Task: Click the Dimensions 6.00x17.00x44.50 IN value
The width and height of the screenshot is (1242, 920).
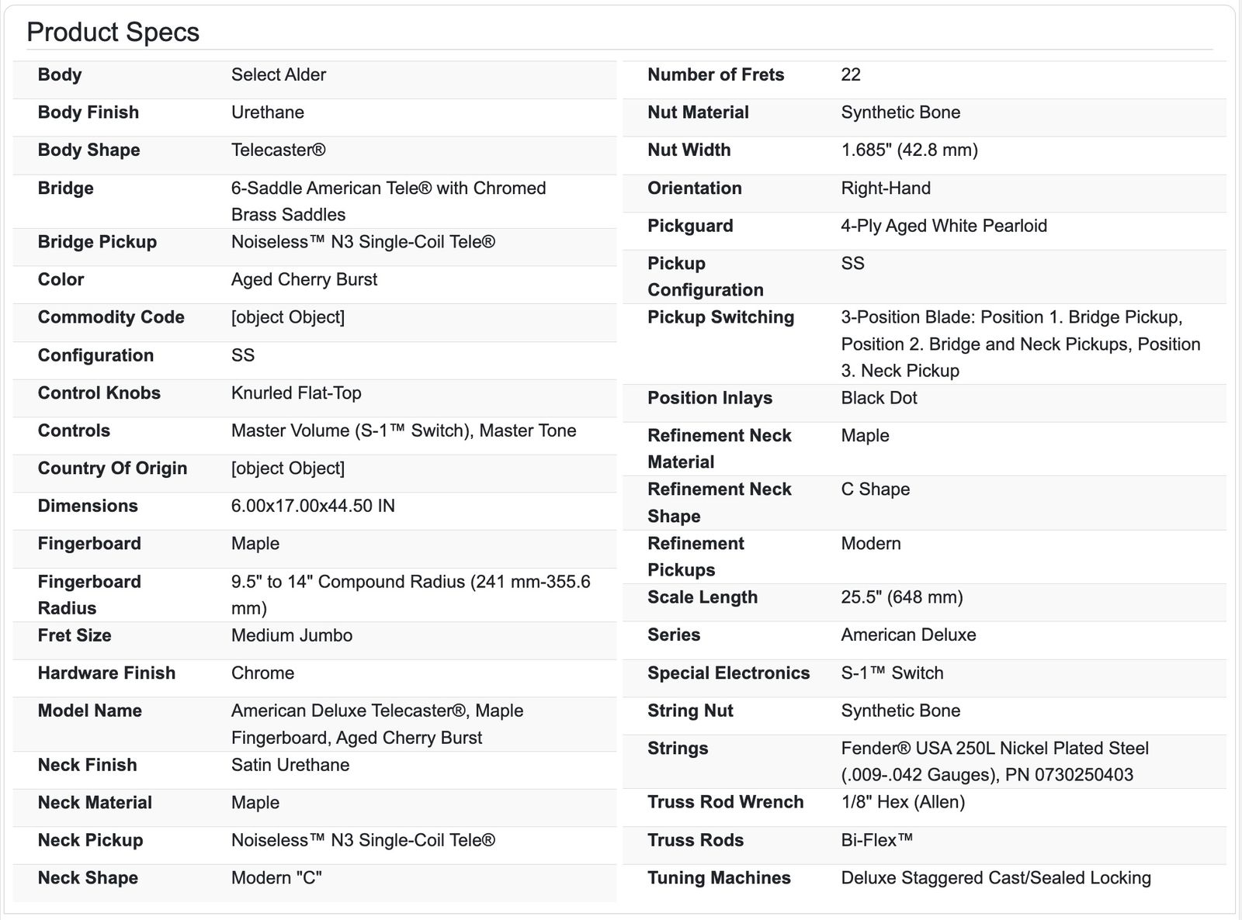Action: 313,506
